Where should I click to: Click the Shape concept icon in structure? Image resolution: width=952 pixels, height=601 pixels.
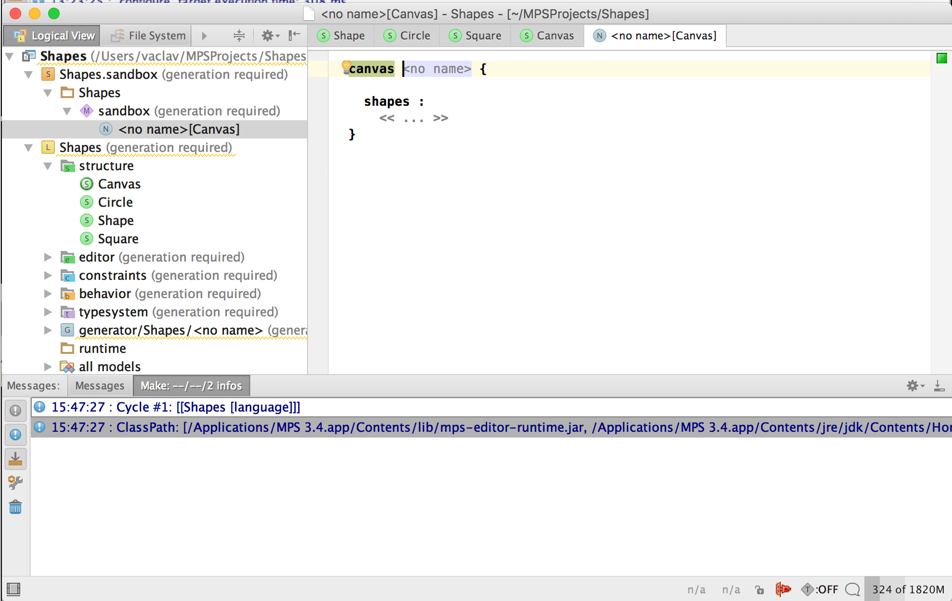tap(87, 220)
